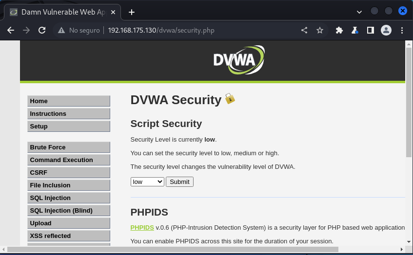Open the Command Execution module
This screenshot has width=413, height=255.
point(69,160)
